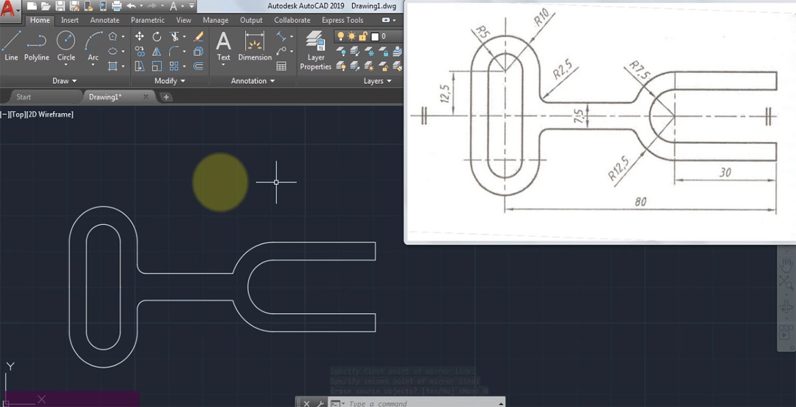The width and height of the screenshot is (796, 407).
Task: Select the Mirror tool
Action: (x=157, y=51)
